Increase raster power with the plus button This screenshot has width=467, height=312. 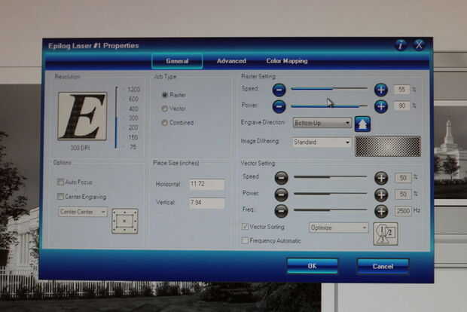pyautogui.click(x=381, y=106)
